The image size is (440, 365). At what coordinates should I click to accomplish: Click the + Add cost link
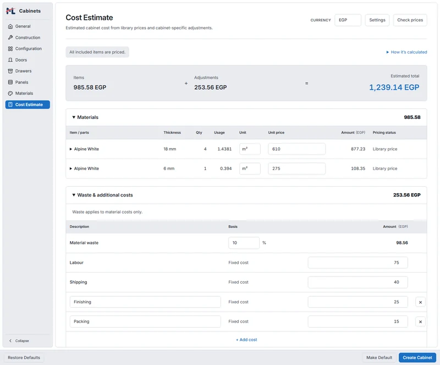246,340
